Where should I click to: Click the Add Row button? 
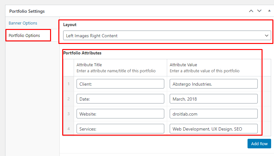(259, 144)
